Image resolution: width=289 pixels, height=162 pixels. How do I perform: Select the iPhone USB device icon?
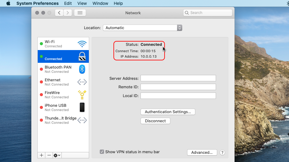(x=82, y=107)
